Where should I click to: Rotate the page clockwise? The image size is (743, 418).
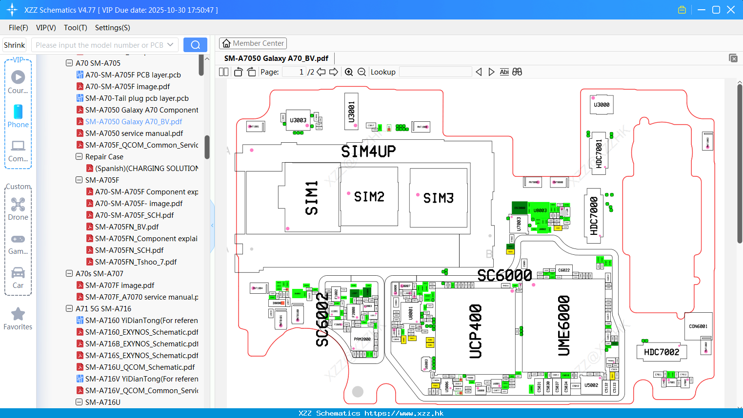tap(252, 72)
